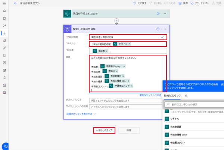Remove the 申請者 Display token
Screen dimensions: 224x150
pyautogui.click(x=124, y=66)
